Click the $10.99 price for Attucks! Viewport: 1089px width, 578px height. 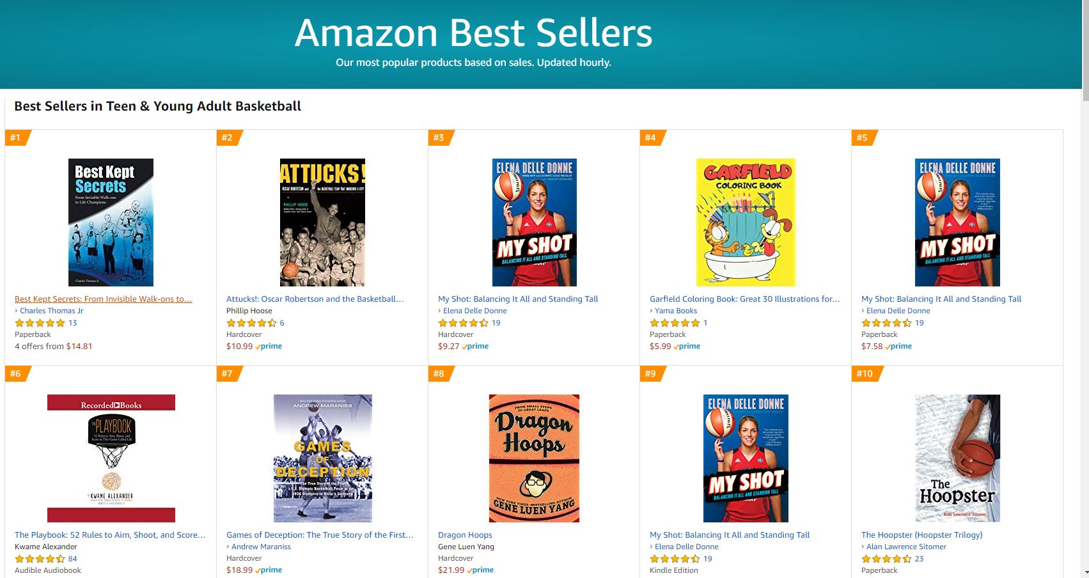point(239,346)
